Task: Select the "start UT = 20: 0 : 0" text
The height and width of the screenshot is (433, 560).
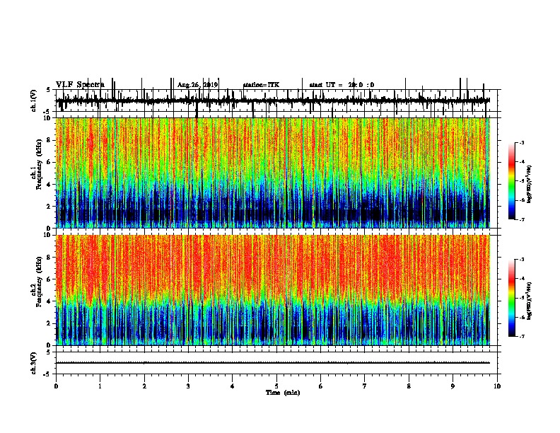Action: tap(342, 85)
